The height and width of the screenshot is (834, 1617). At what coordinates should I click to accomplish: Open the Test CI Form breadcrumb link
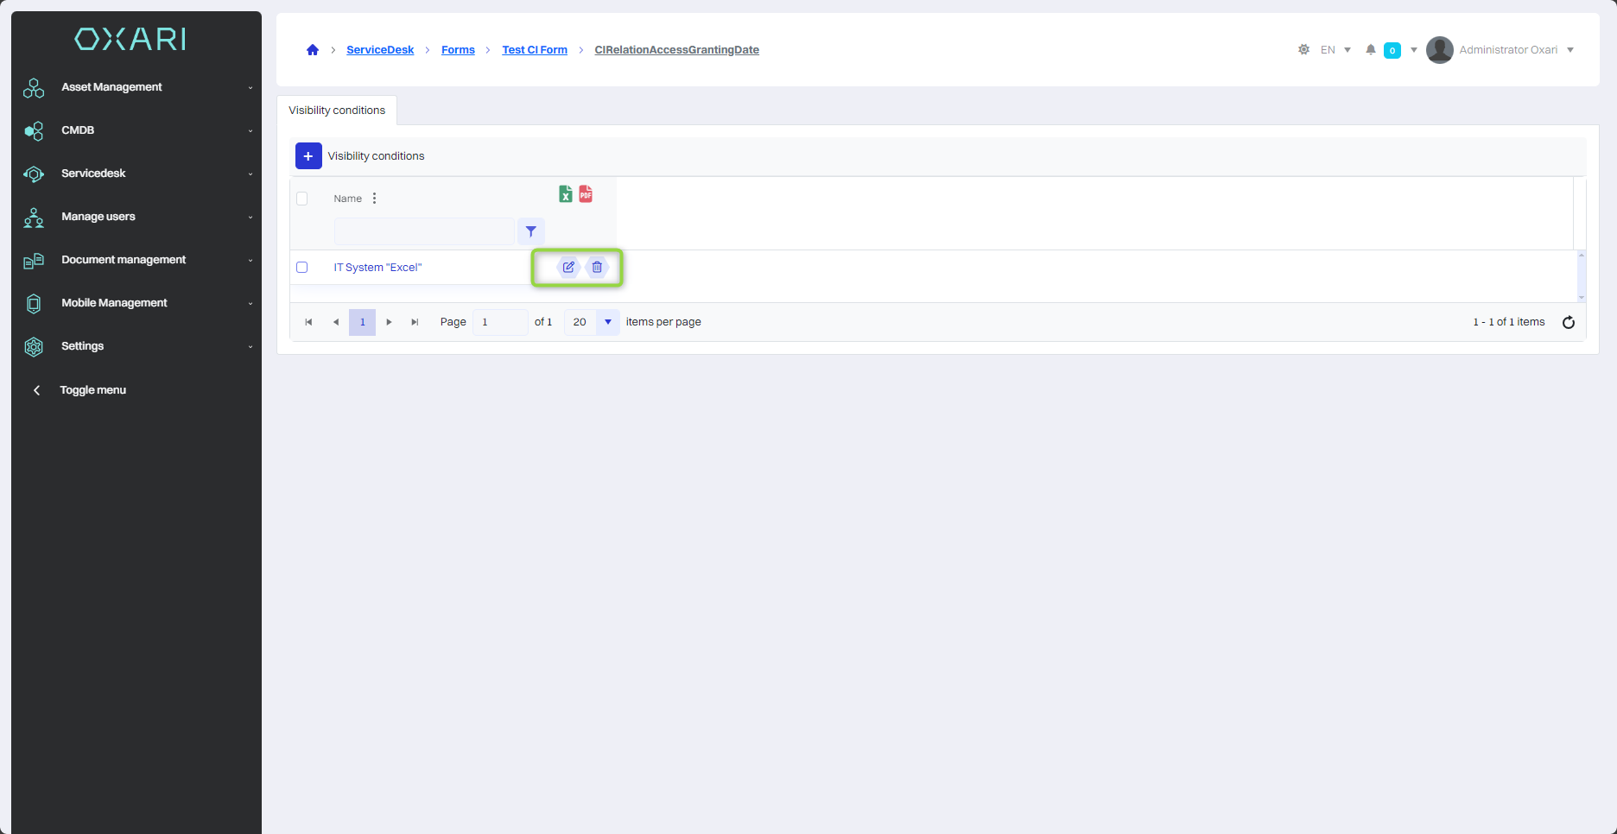(x=535, y=50)
